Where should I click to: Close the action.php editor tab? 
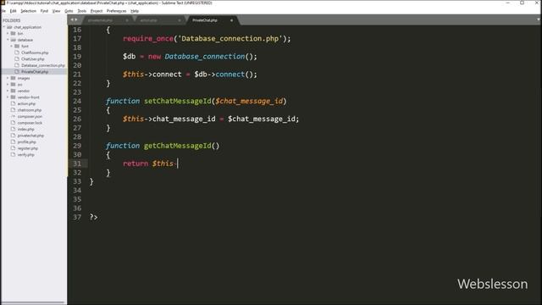(x=180, y=20)
